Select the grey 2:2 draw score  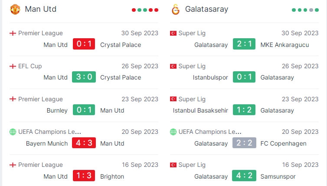click(244, 143)
